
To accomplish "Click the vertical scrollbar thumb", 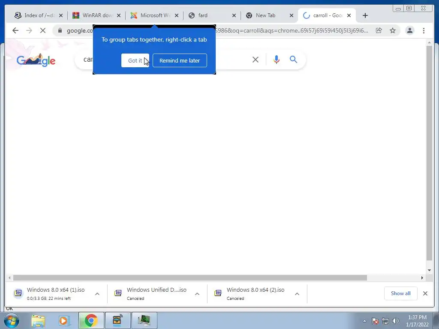I will [x=429, y=153].
